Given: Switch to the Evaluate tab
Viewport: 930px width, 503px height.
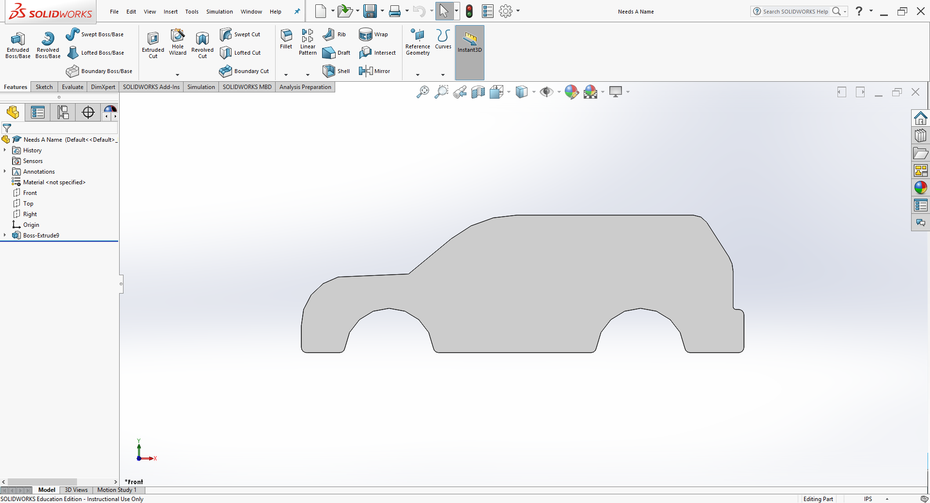Looking at the screenshot, I should 73,87.
